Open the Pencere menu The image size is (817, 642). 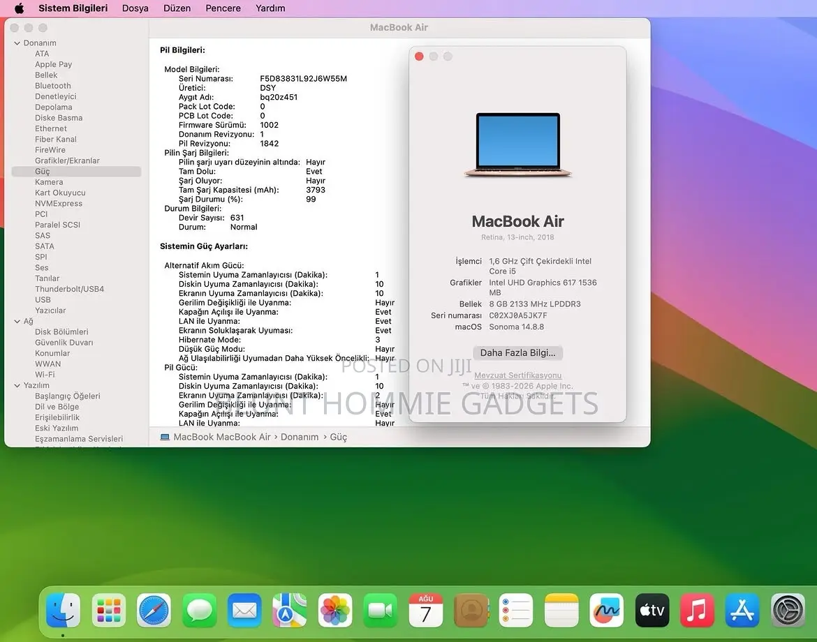223,8
